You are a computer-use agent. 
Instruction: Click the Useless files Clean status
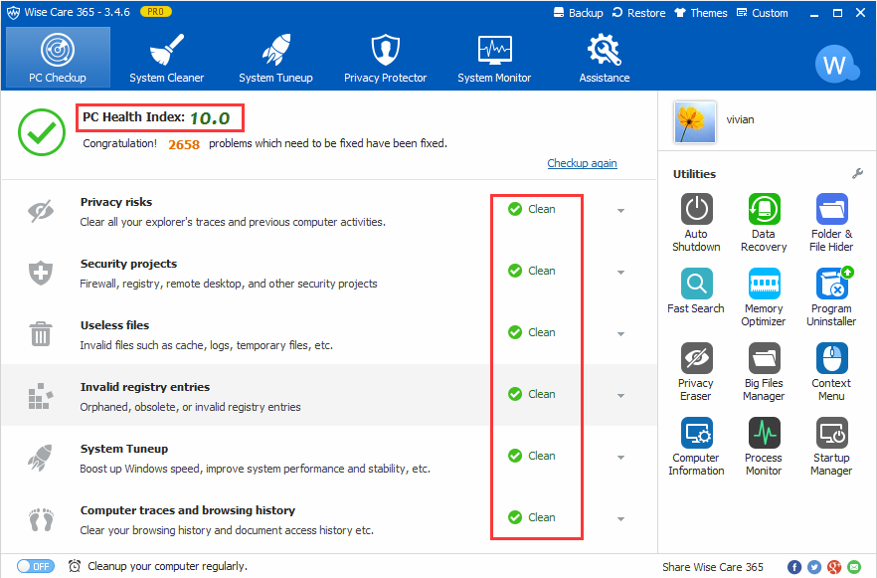click(532, 332)
